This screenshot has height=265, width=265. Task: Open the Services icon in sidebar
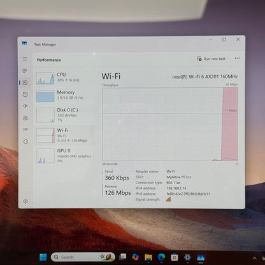click(25, 141)
